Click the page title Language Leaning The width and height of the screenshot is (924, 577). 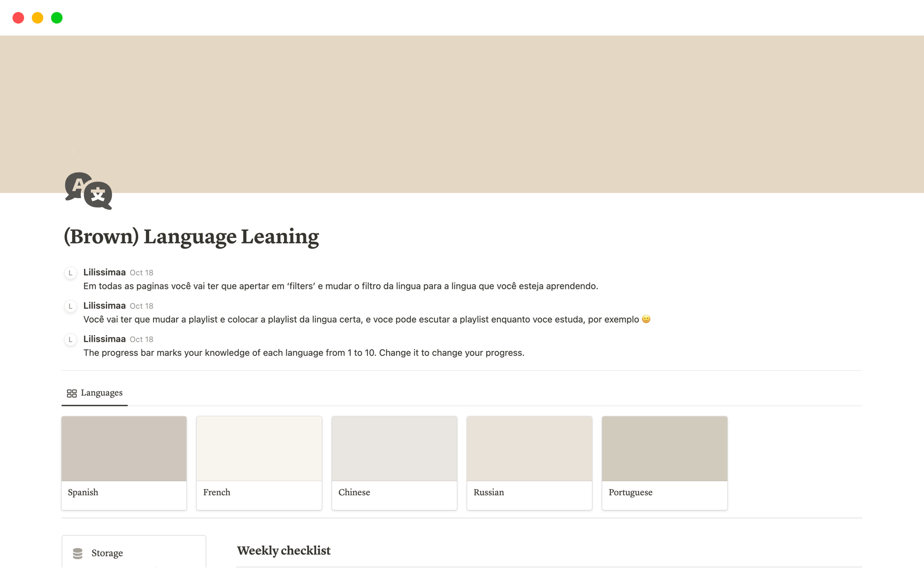(x=191, y=237)
